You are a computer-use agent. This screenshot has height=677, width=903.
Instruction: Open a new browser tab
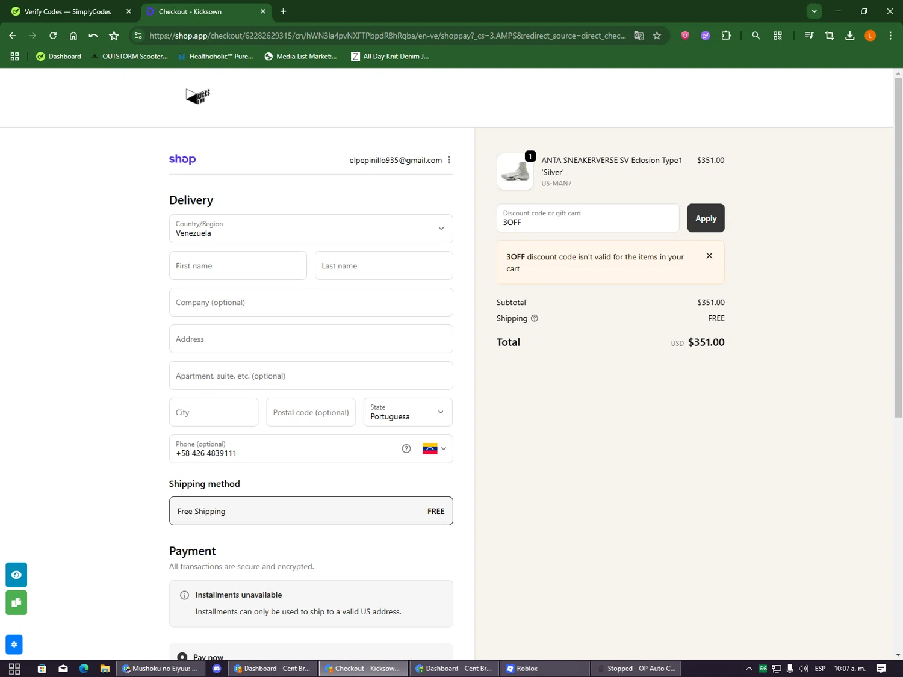tap(284, 11)
